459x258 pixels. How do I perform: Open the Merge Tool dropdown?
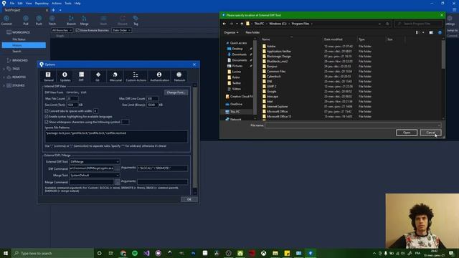[x=95, y=175]
